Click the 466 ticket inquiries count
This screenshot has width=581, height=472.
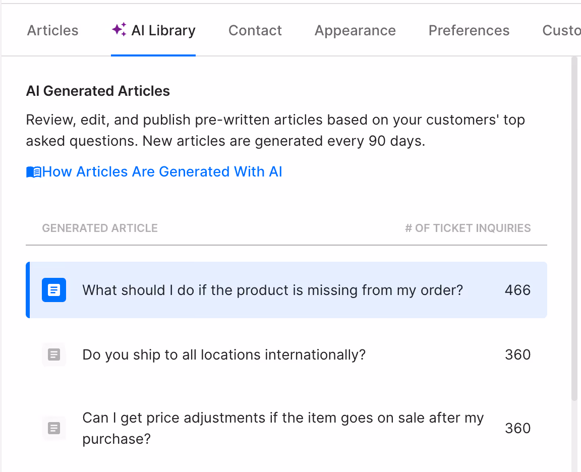click(x=517, y=290)
